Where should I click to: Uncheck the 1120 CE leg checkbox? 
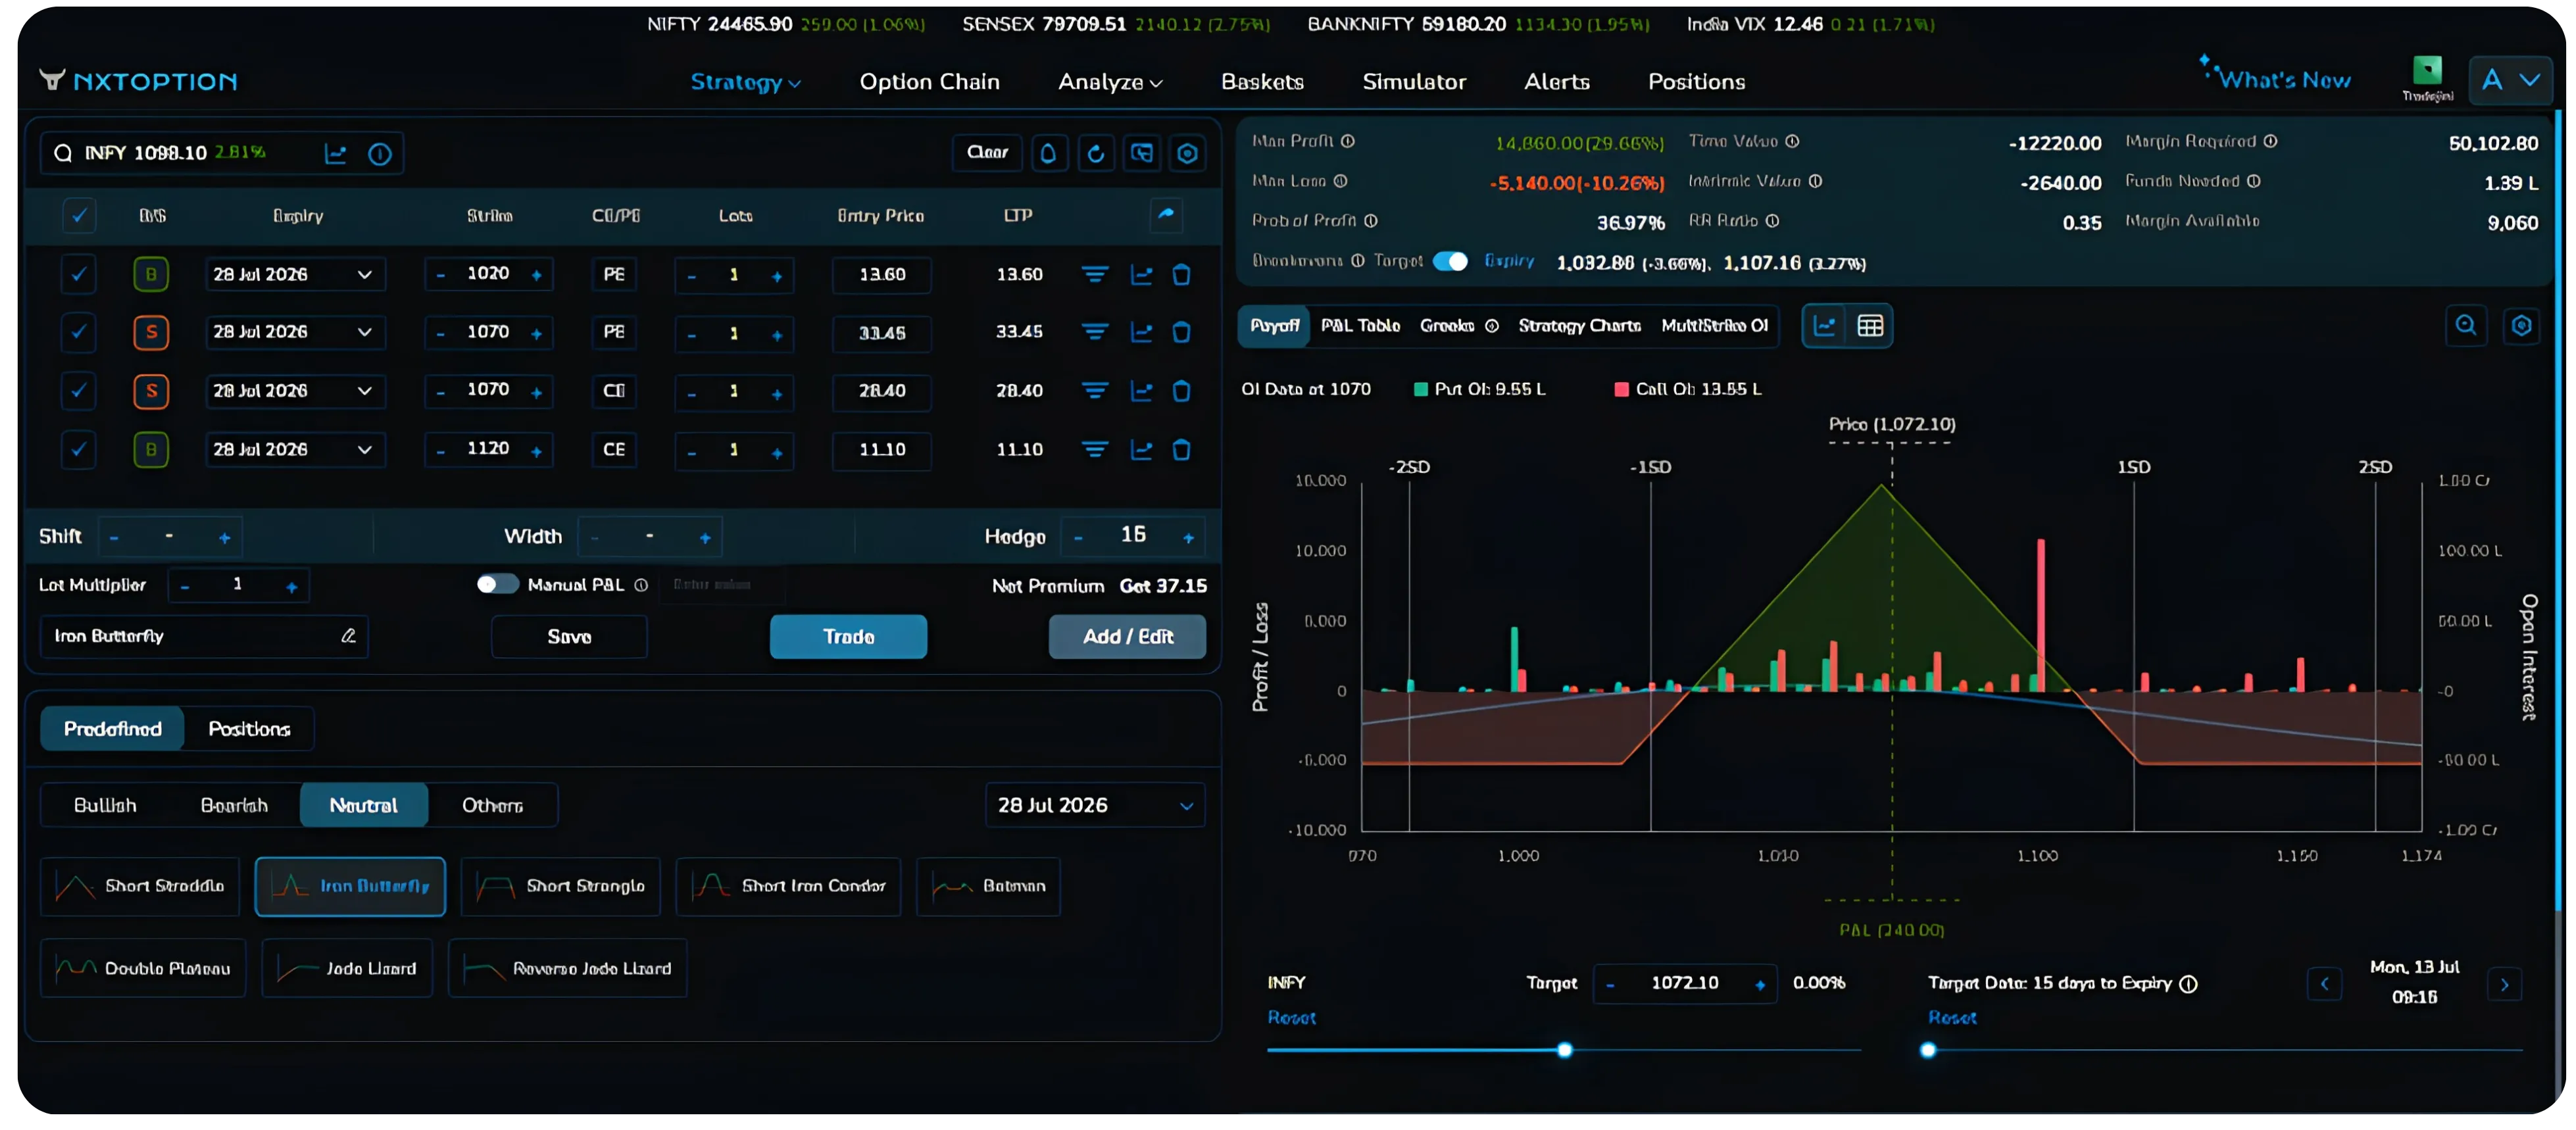(x=78, y=450)
